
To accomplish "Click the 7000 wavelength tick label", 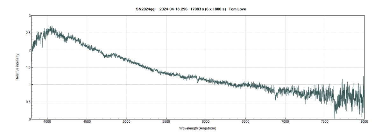I will [285, 122].
